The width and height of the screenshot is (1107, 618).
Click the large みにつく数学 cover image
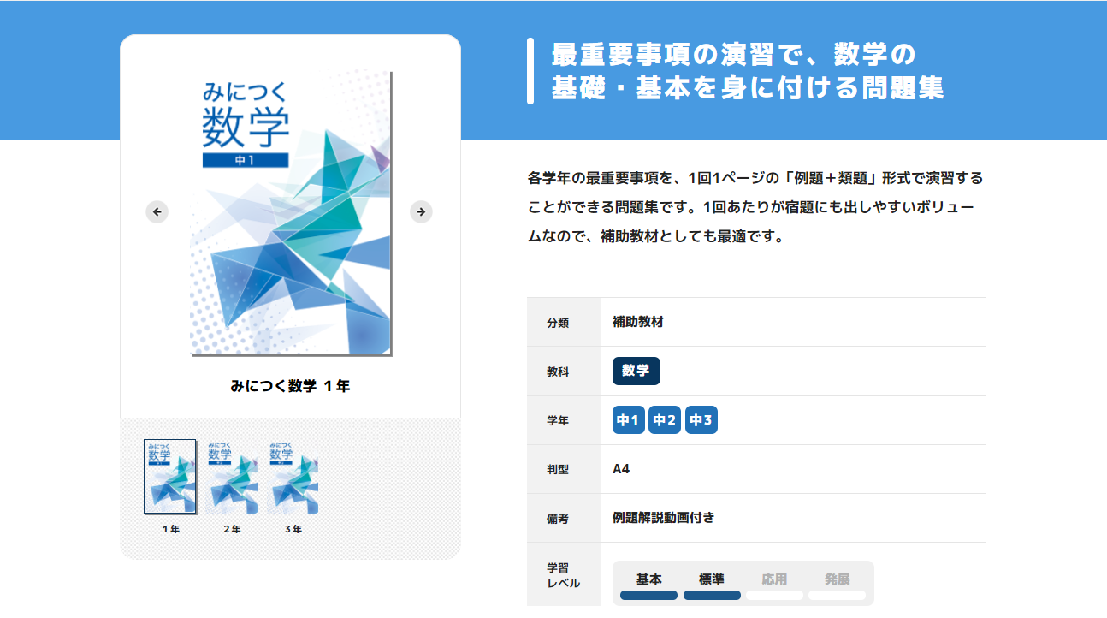click(x=291, y=213)
